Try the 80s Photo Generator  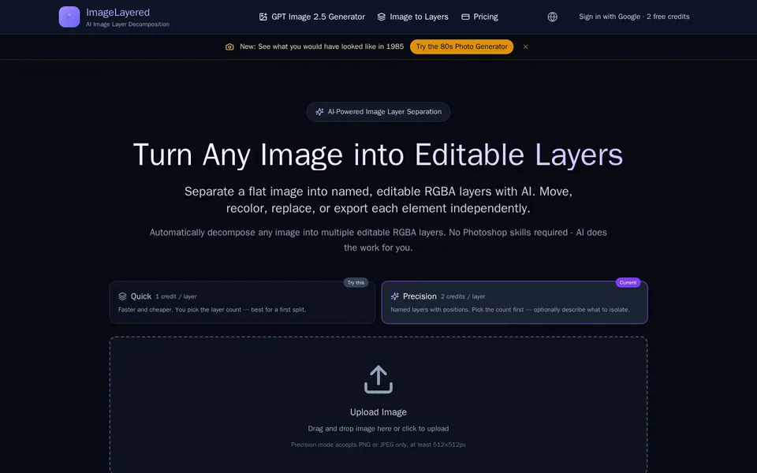(x=461, y=47)
